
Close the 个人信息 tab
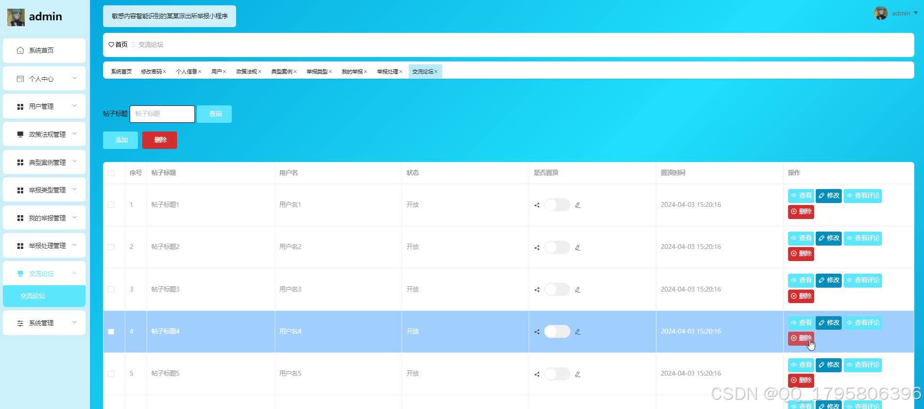tap(200, 72)
